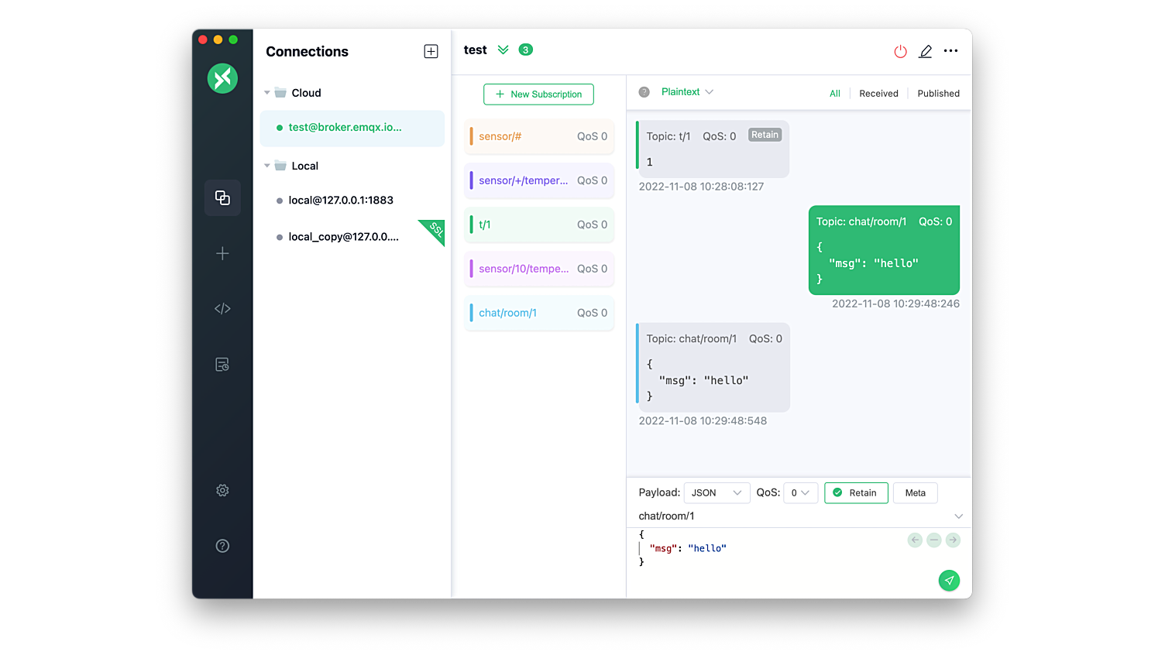The width and height of the screenshot is (1165, 655).
Task: Open the Help icon at sidebar bottom
Action: 222,545
